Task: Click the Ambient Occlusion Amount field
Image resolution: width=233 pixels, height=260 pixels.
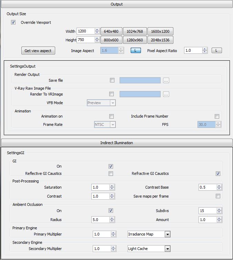Action: [x=207, y=220]
